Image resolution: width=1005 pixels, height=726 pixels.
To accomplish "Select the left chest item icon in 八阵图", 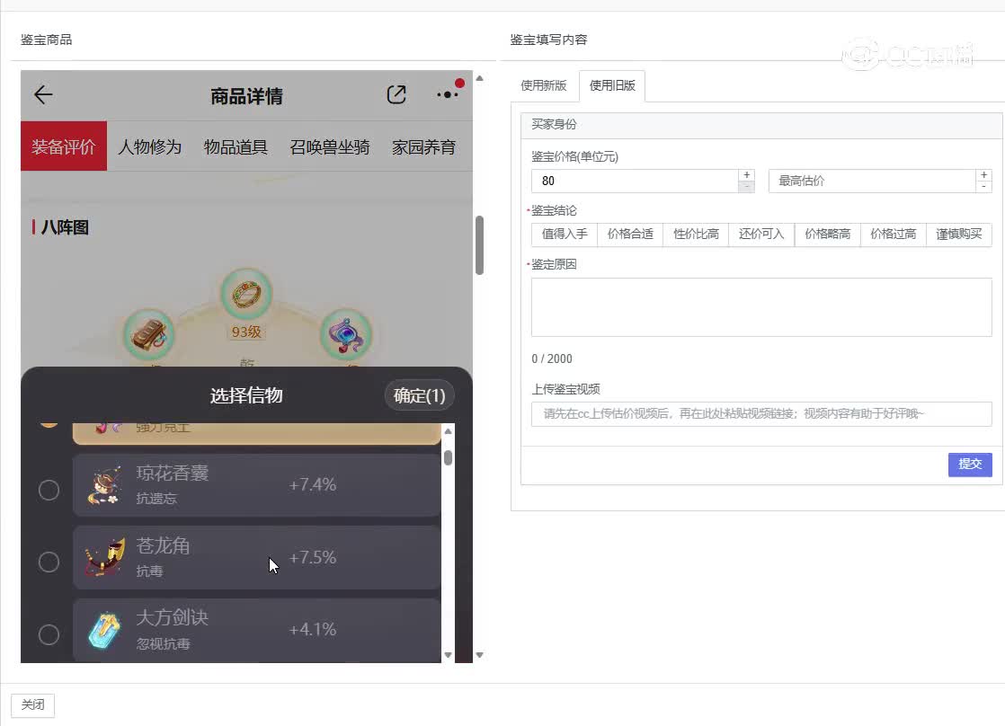I will click(x=148, y=335).
